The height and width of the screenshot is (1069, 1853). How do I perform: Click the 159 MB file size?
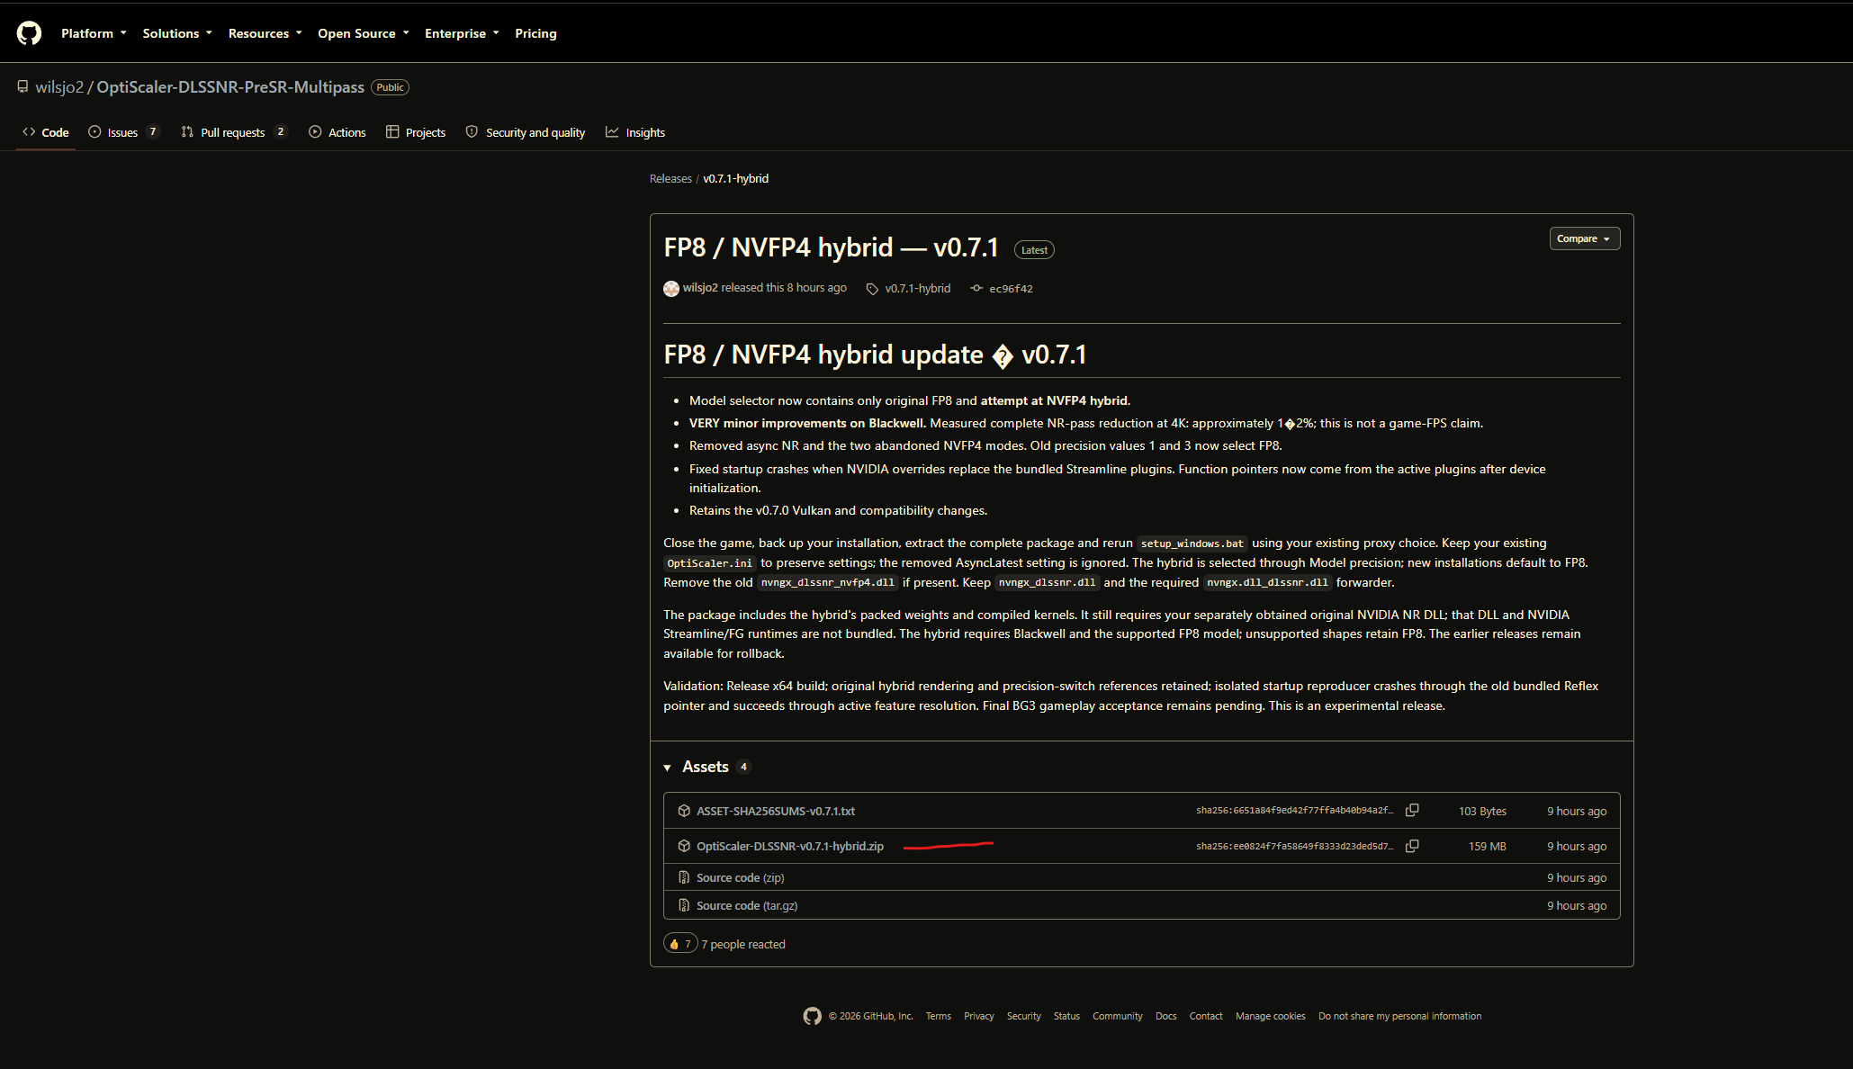point(1488,847)
